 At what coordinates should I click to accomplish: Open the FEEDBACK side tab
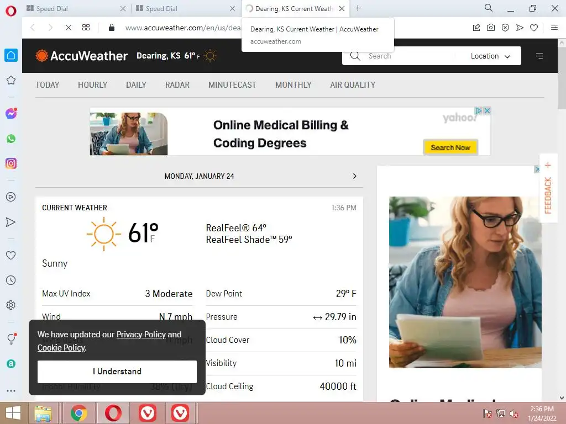coord(548,189)
